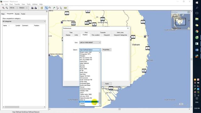
Task: Click datum list scroll-up arrow
Action: 100,52
